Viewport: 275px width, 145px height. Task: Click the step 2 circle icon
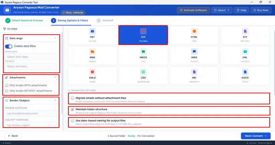tap(54, 20)
